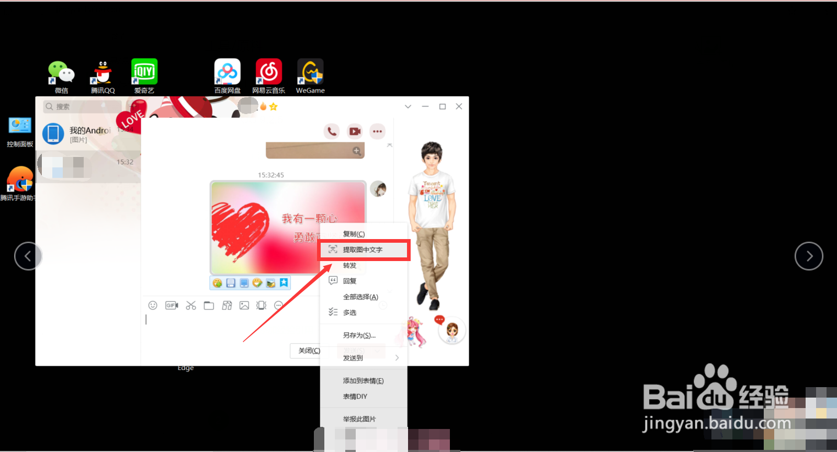The width and height of the screenshot is (837, 452).
Task: Click the QQ contact search field
Action: click(82, 106)
